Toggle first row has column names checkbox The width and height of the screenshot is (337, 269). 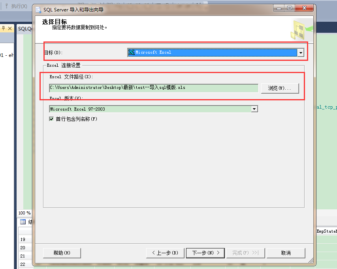tap(51, 119)
